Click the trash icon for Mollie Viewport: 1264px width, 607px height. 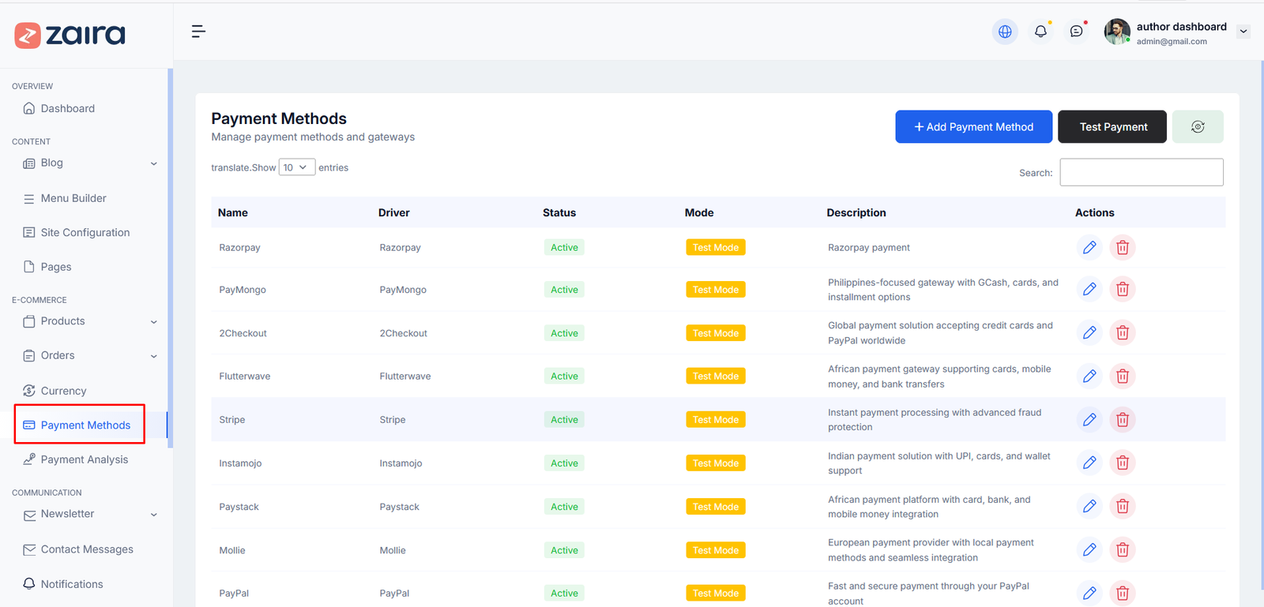(x=1122, y=550)
